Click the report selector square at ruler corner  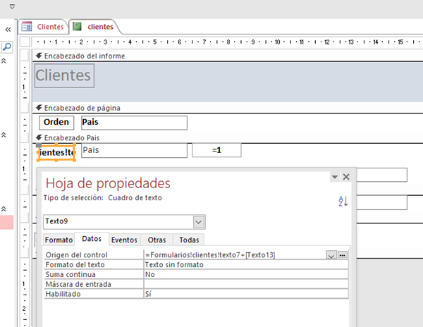pyautogui.click(x=25, y=41)
